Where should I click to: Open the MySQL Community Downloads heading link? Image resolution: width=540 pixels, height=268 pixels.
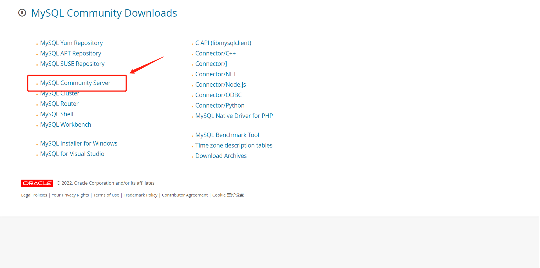pyautogui.click(x=104, y=13)
